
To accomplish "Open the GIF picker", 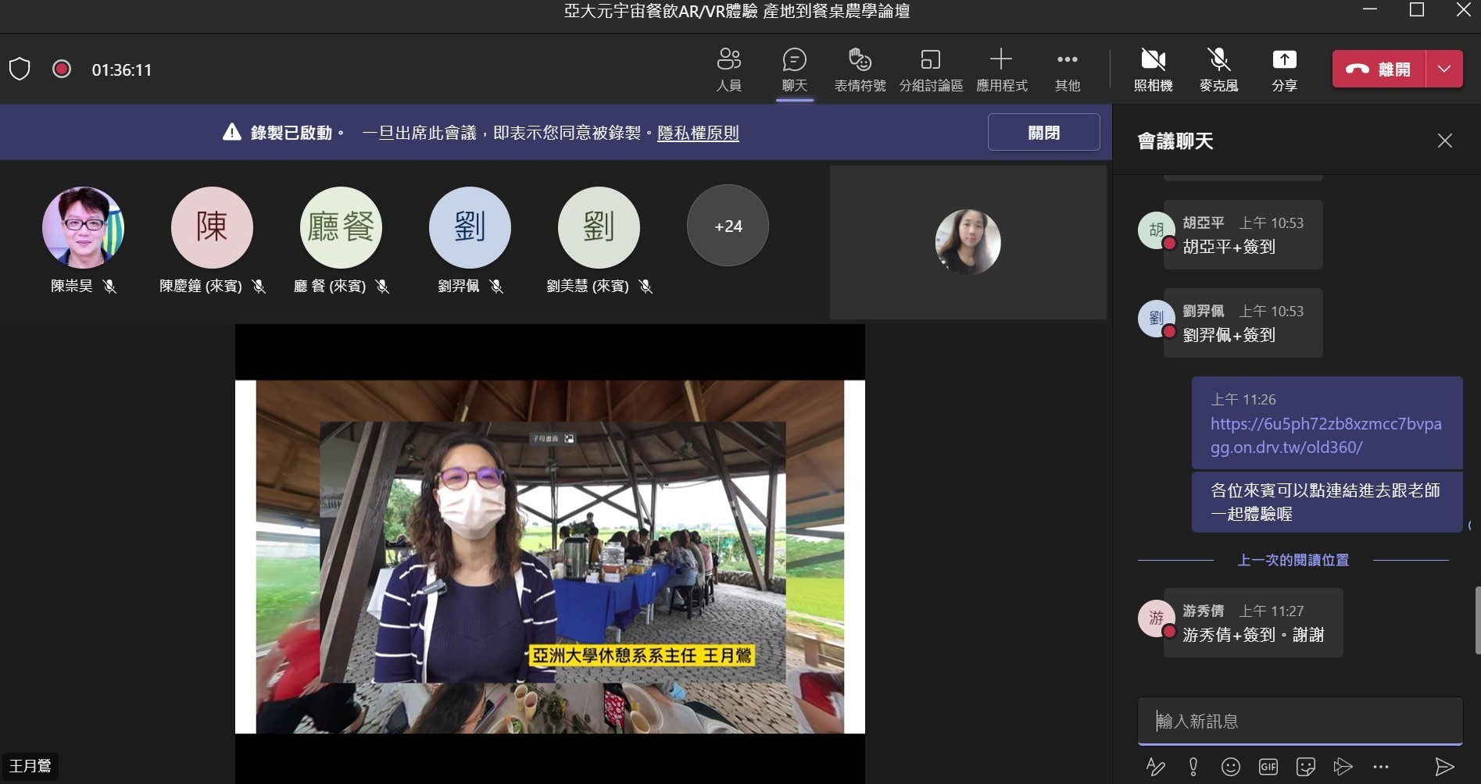I will (x=1268, y=767).
